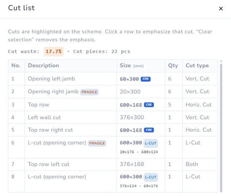The width and height of the screenshot is (231, 196).
Task: Close the Cut list dialog
Action: [221, 8]
